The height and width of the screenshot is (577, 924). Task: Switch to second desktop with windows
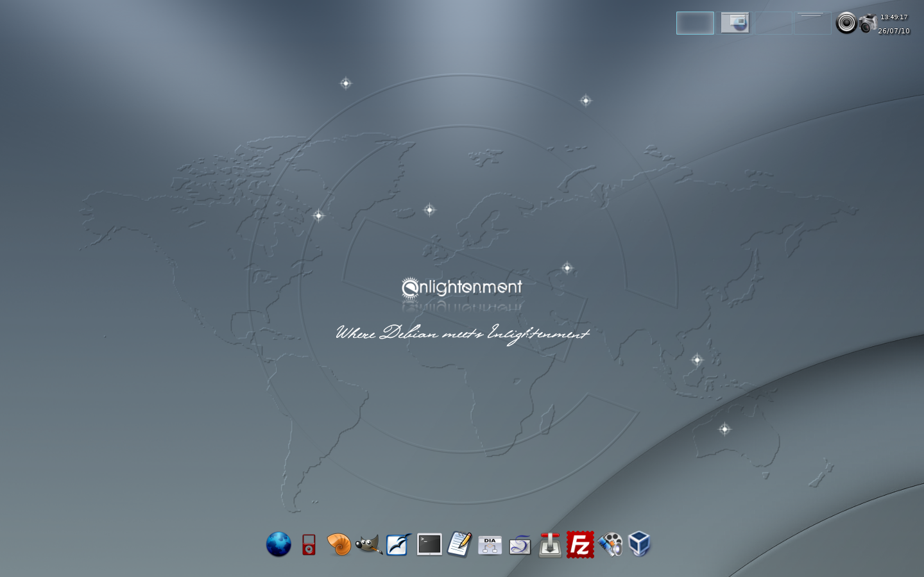tap(735, 23)
